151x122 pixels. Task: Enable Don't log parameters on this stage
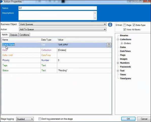pos(40,119)
